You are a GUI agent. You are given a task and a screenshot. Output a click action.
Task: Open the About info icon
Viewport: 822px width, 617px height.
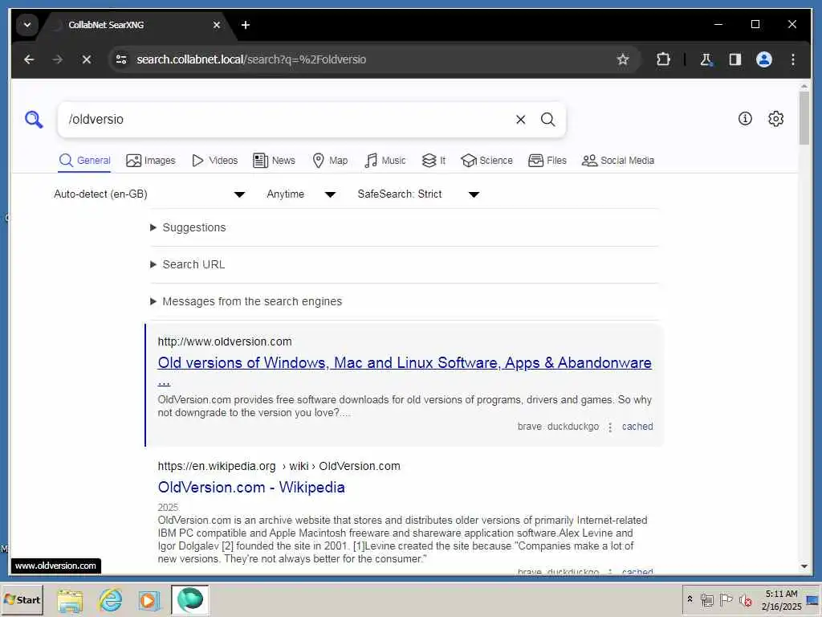click(745, 119)
